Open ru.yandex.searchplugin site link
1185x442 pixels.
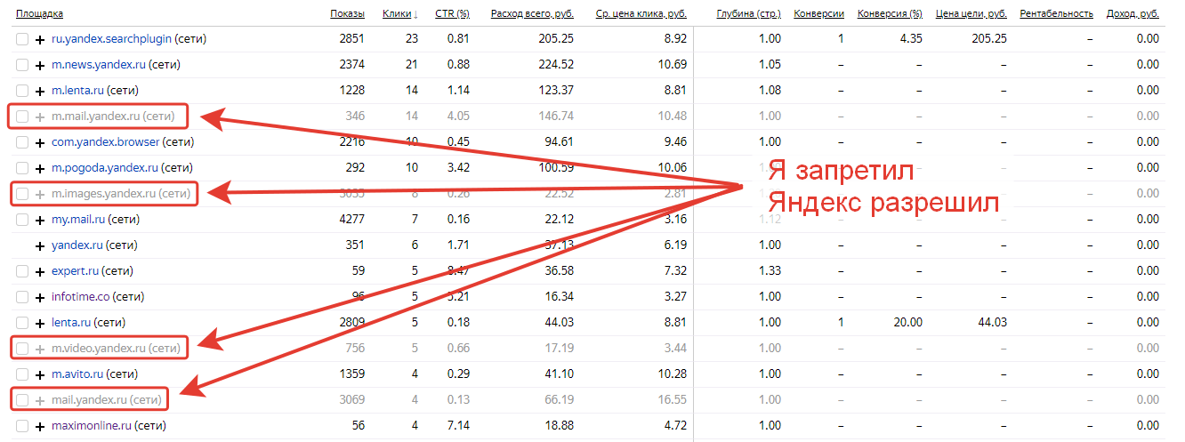tap(111, 39)
